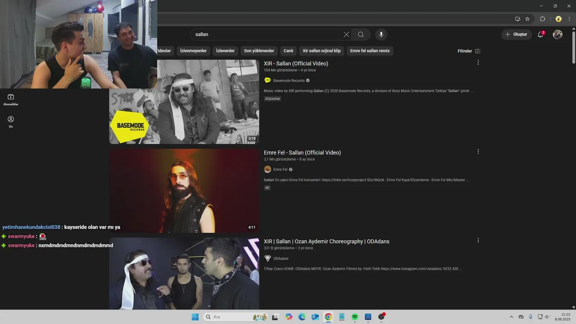Open Basemode Records channel name

289,81
